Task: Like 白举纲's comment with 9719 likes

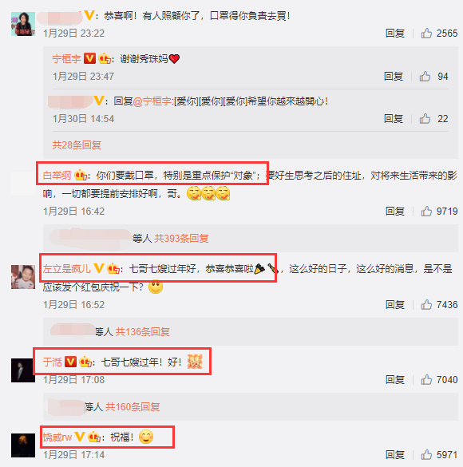Action: point(426,212)
